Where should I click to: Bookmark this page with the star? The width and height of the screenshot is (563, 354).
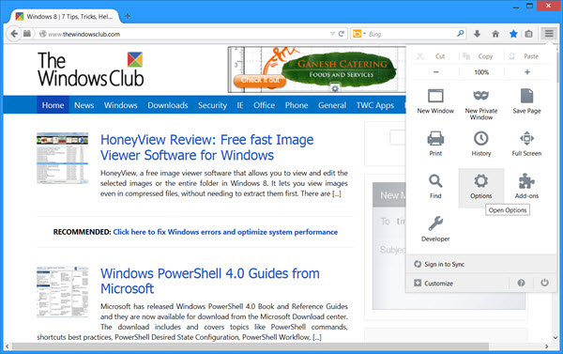click(x=513, y=34)
